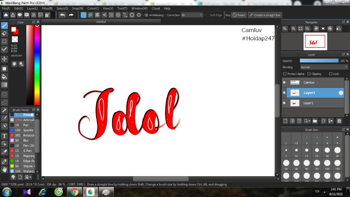This screenshot has width=350, height=197.
Task: Enable curve snap guide
Action: pos(125,15)
